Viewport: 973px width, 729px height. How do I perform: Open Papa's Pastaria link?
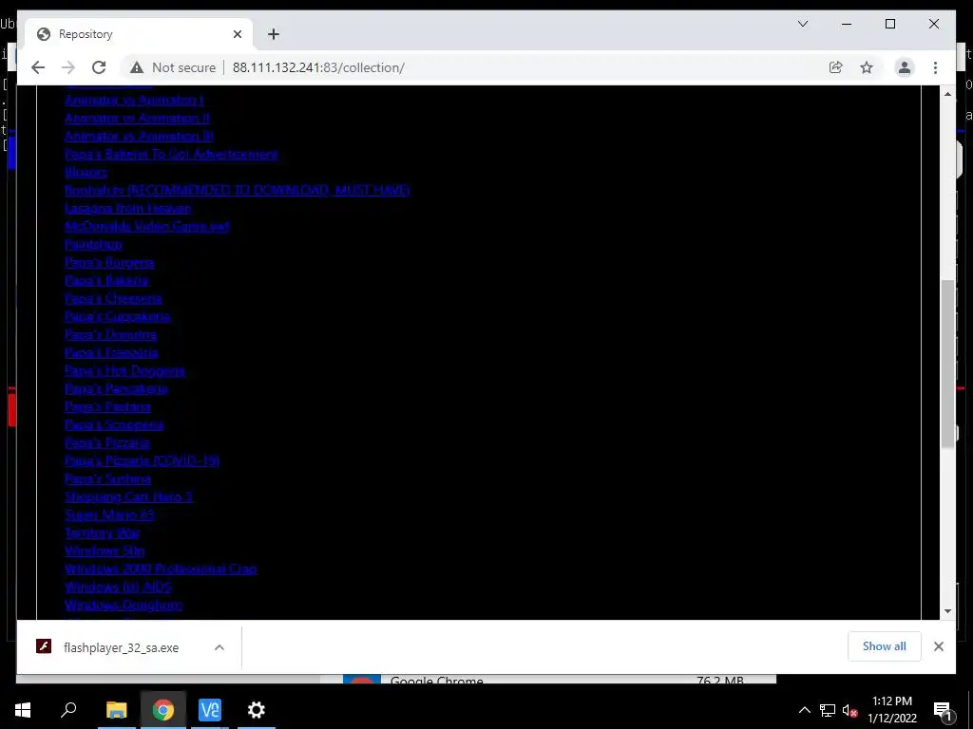108,406
